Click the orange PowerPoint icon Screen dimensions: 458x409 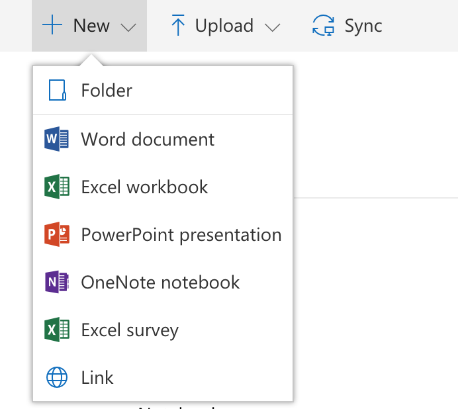[x=57, y=235]
